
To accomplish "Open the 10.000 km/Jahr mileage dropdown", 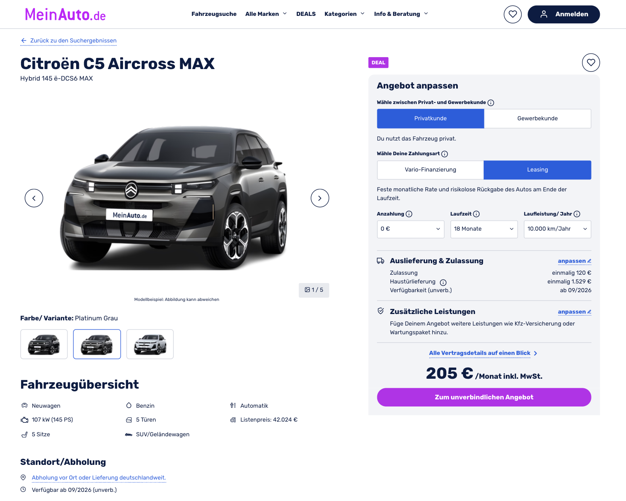I will tap(557, 229).
